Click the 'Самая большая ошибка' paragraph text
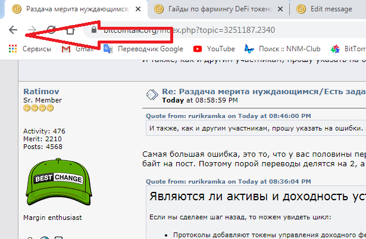366x239 pixels. coord(254,159)
